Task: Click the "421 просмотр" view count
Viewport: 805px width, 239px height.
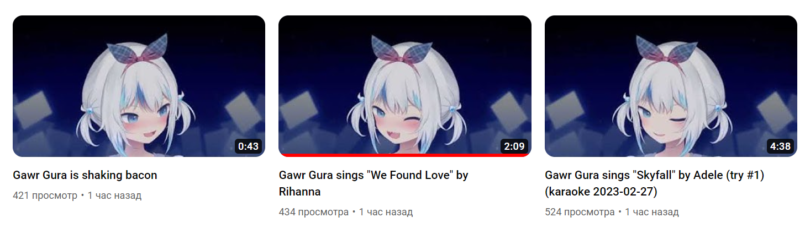Action: click(45, 195)
